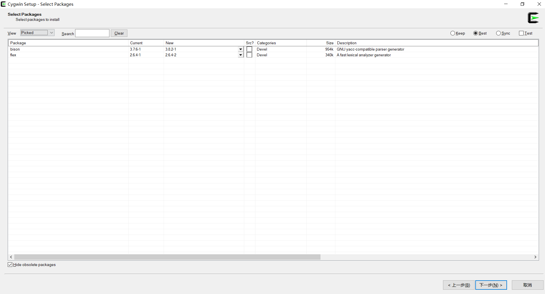Click the Current column header

click(146, 43)
